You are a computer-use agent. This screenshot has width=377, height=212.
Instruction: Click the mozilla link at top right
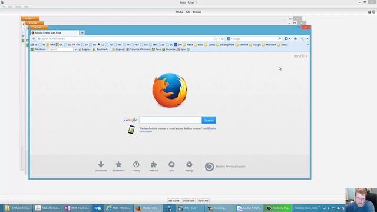point(300,56)
